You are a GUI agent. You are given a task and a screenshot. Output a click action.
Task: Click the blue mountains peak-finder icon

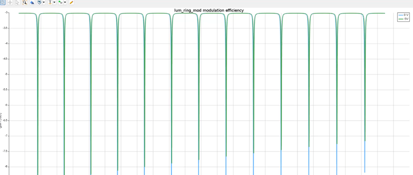click(x=32, y=2)
